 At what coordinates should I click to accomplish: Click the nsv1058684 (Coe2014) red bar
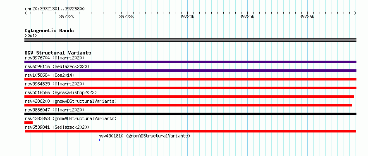pos(190,79)
